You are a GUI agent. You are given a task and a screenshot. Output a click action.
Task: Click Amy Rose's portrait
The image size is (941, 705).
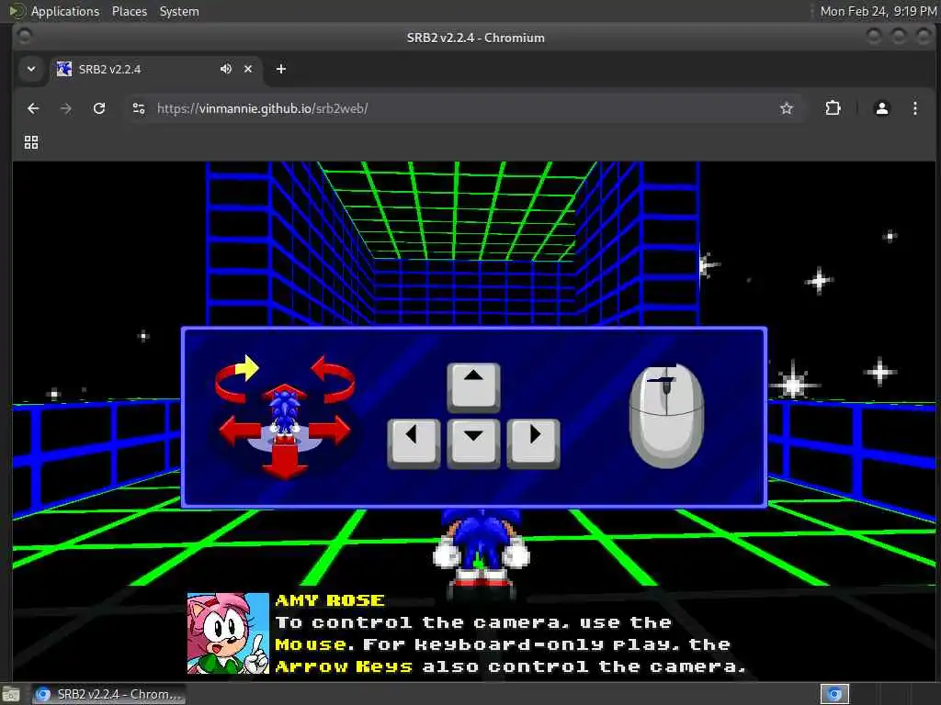(228, 633)
